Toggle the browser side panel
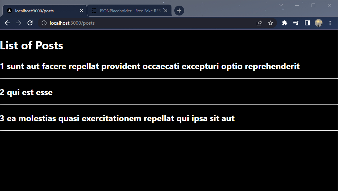 coord(307,23)
